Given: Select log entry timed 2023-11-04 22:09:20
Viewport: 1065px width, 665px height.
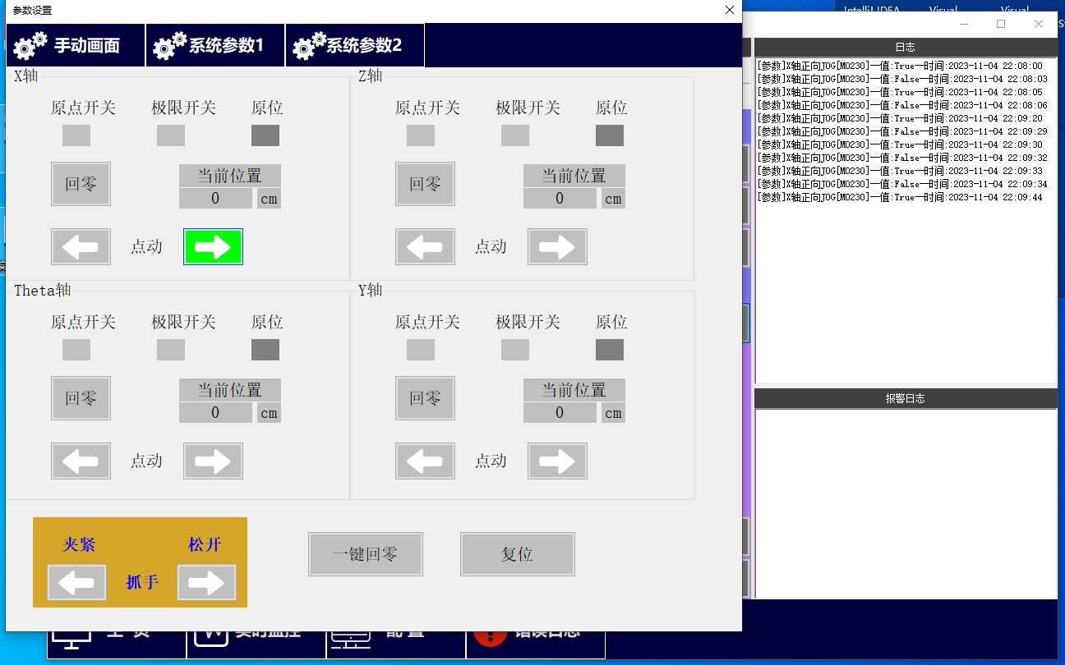Looking at the screenshot, I should click(x=900, y=118).
